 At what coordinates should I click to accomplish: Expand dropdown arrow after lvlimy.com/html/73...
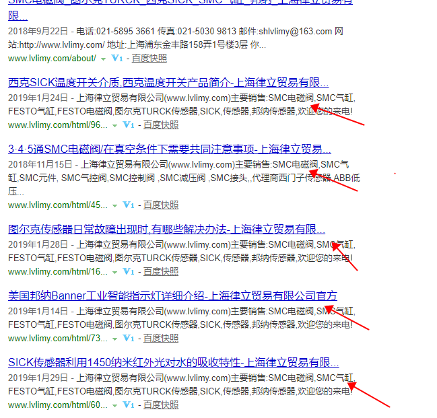(114, 339)
